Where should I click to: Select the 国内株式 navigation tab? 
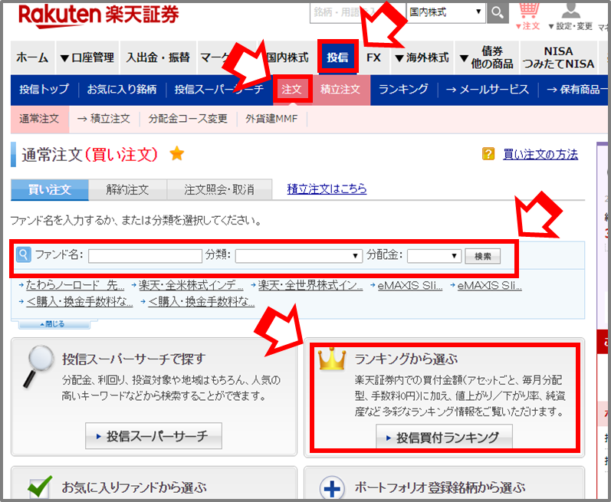click(287, 57)
